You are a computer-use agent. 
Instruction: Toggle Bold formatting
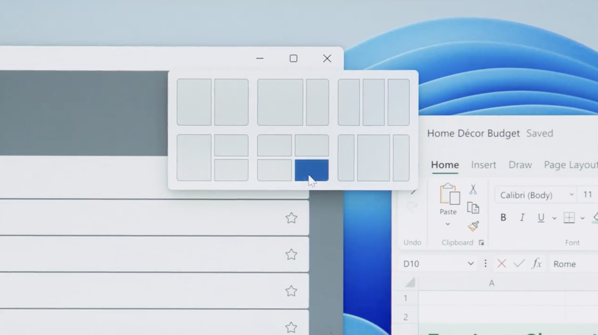tap(504, 218)
